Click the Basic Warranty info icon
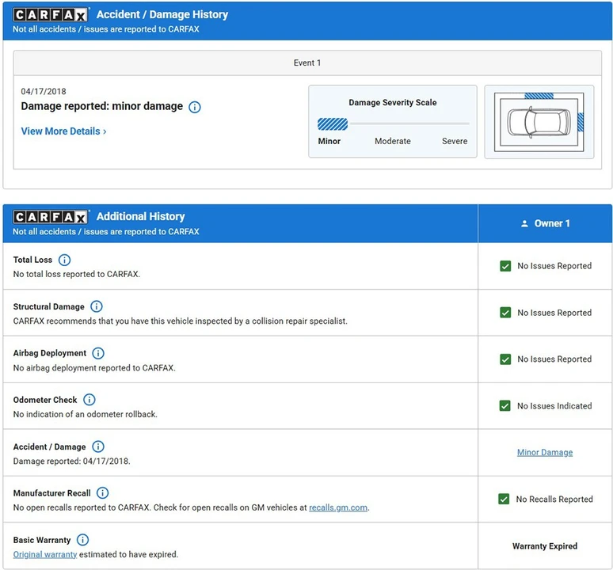The image size is (613, 570). (x=82, y=540)
